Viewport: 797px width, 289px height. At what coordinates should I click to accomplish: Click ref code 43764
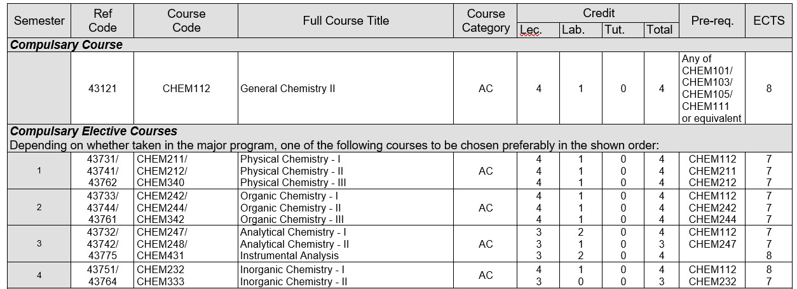pyautogui.click(x=102, y=281)
